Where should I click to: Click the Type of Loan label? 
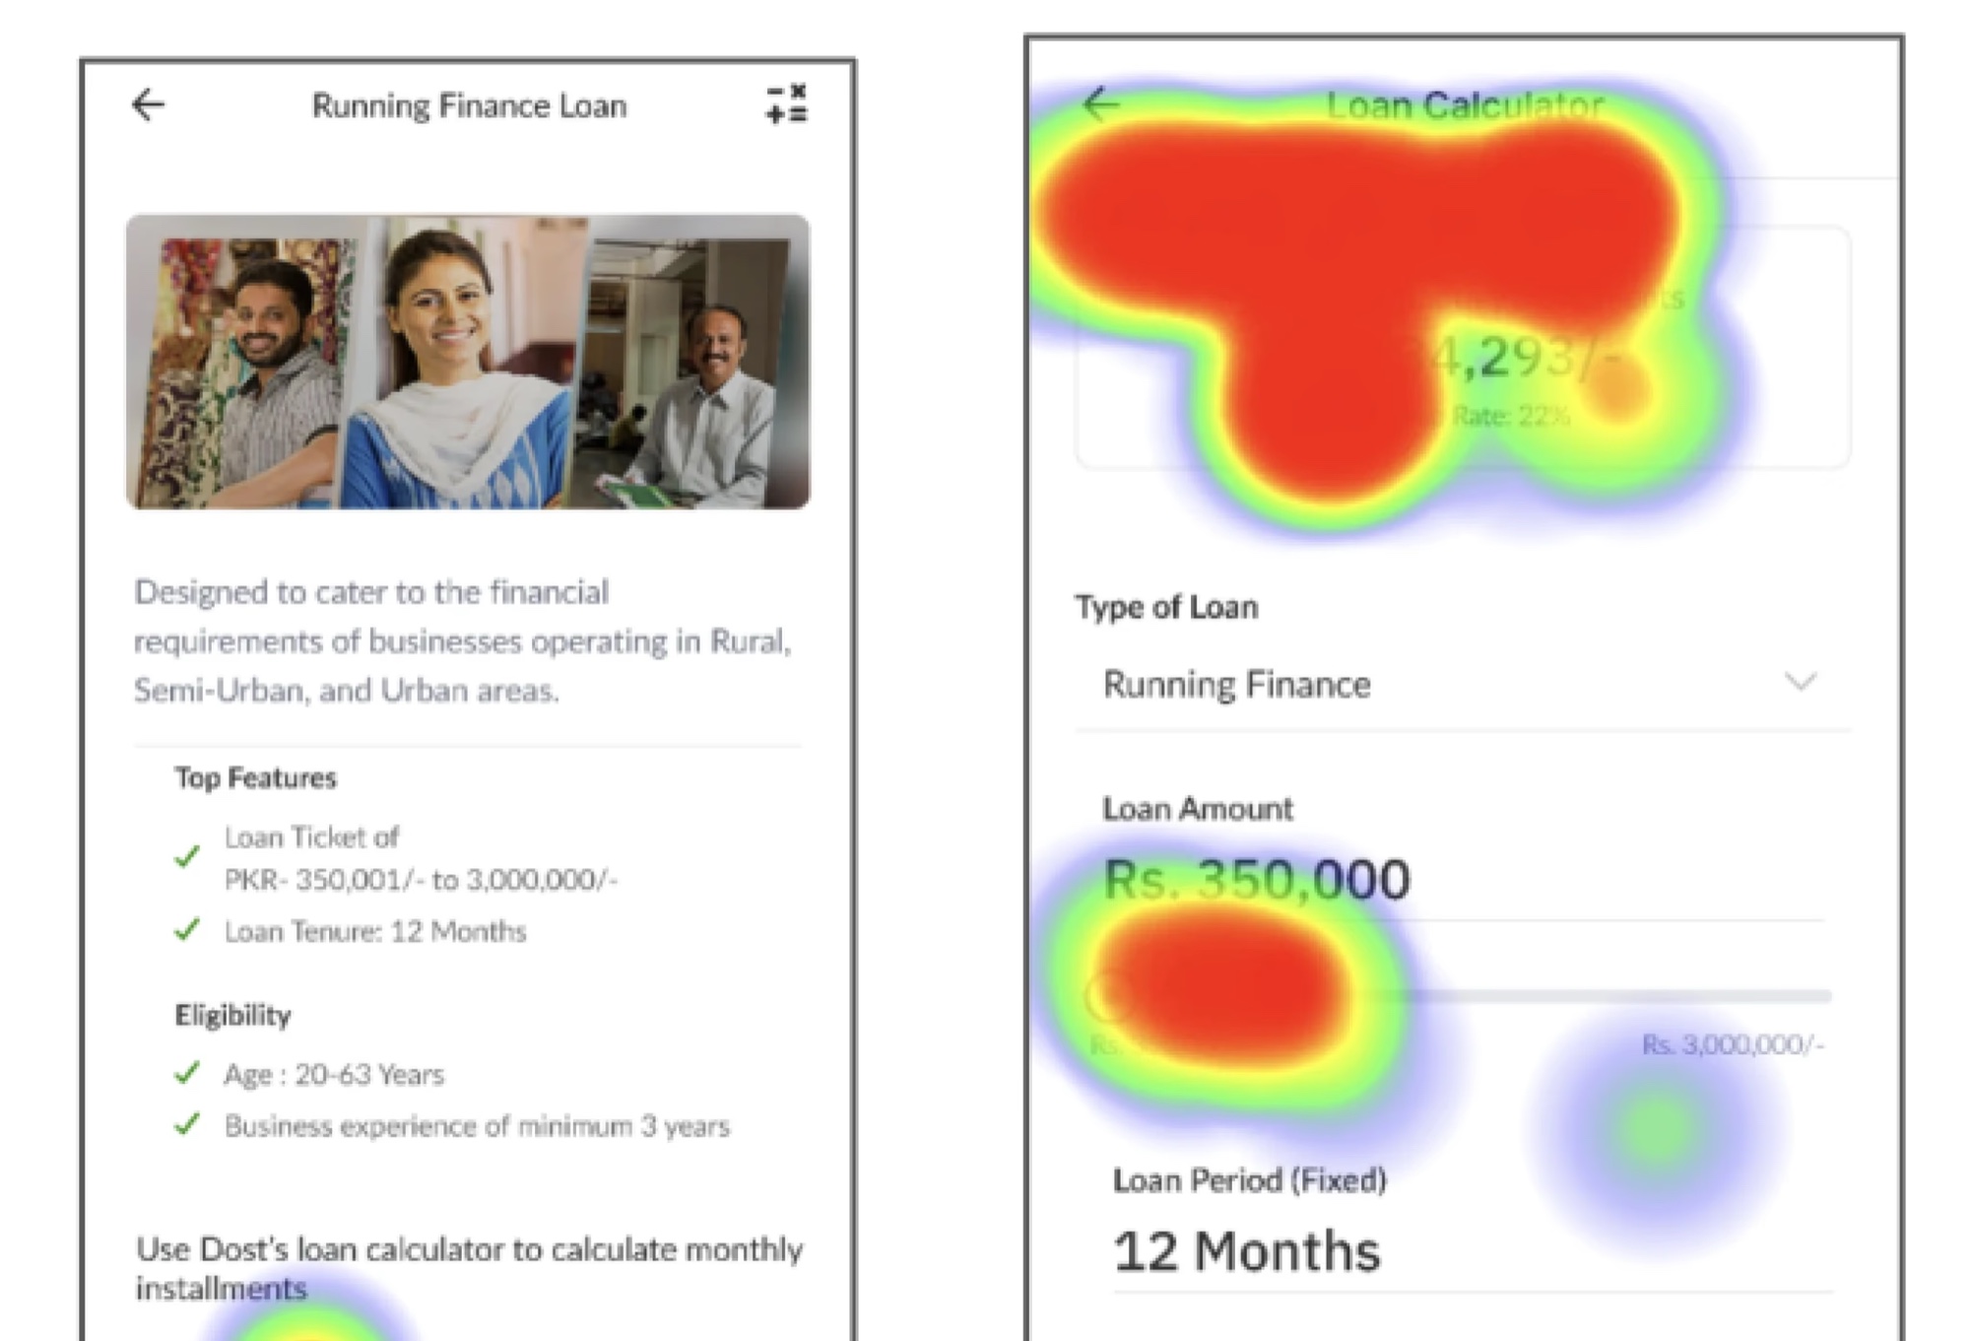(x=1166, y=607)
